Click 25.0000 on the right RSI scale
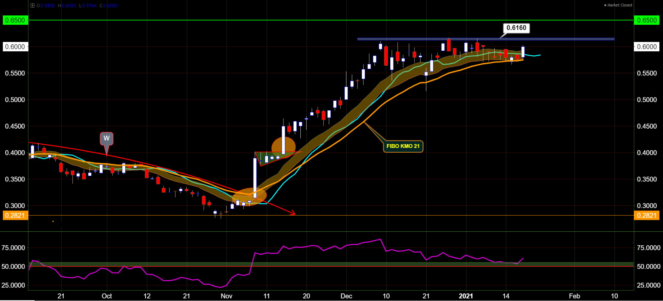 [x=649, y=286]
